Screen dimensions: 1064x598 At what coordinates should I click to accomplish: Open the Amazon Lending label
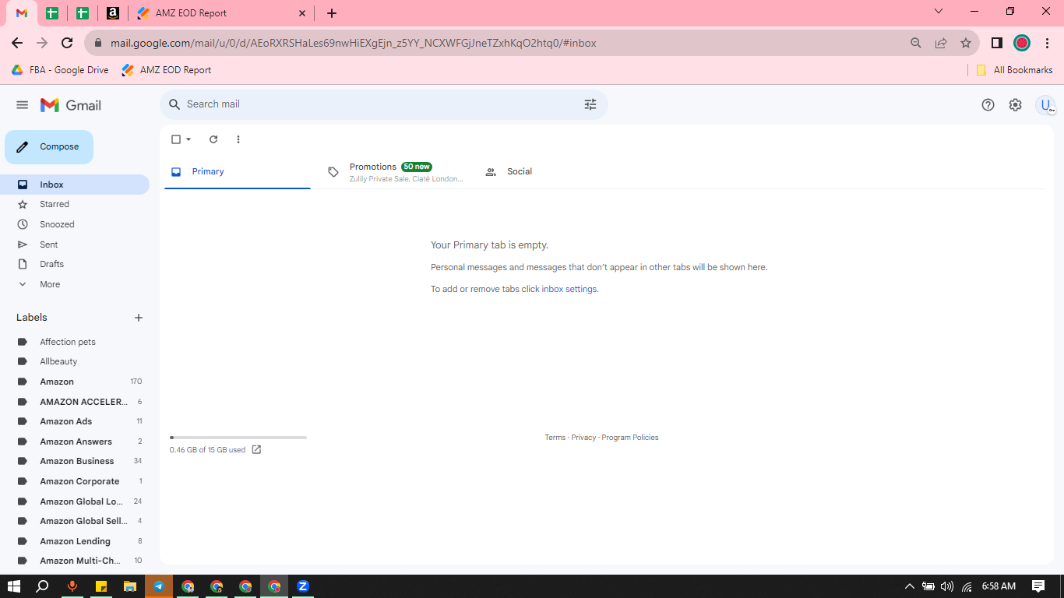tap(75, 541)
